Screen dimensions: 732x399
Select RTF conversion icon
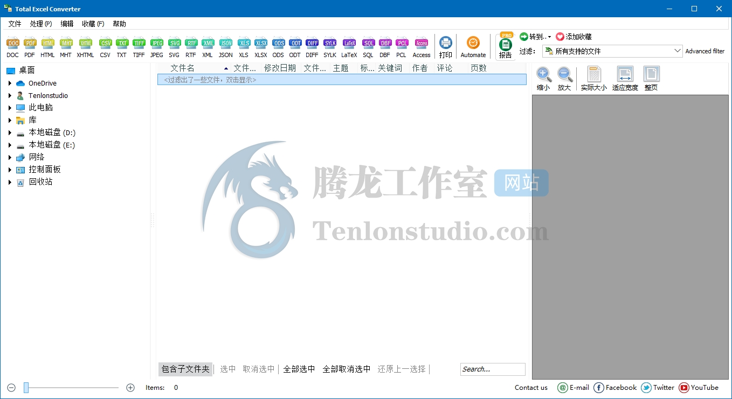(191, 47)
